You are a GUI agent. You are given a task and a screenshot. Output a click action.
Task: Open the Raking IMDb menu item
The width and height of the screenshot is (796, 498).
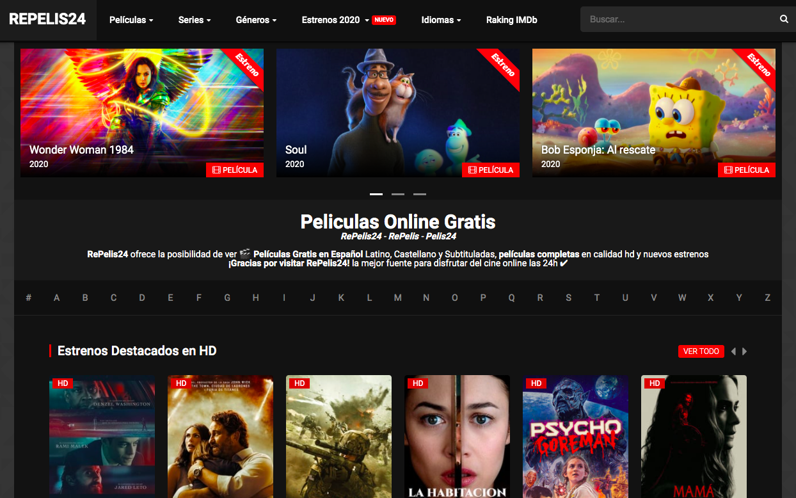pos(511,20)
